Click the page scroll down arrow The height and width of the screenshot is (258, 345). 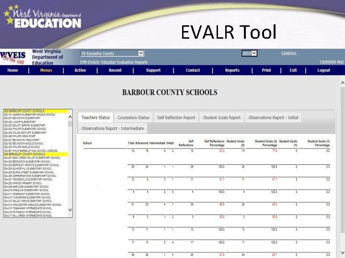343,252
